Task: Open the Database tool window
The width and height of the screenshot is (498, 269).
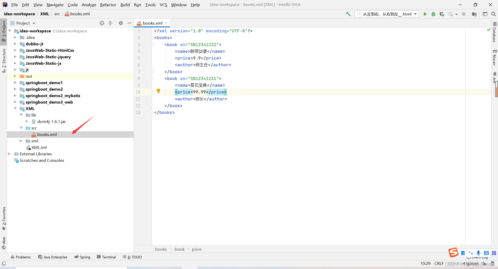Action: tap(495, 32)
